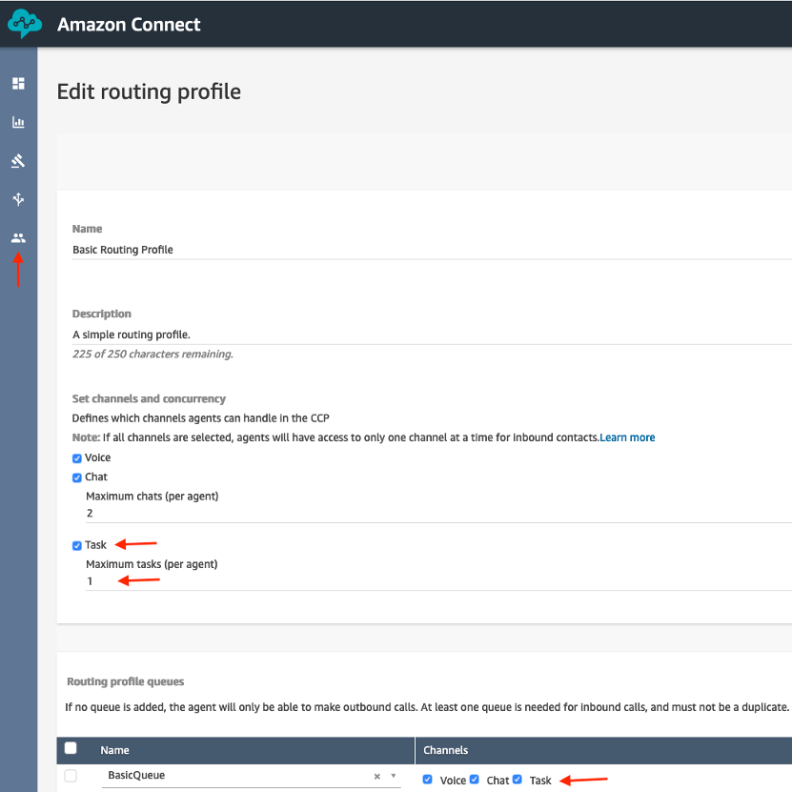The height and width of the screenshot is (792, 792).
Task: Open the Learn more link
Action: pyautogui.click(x=627, y=437)
